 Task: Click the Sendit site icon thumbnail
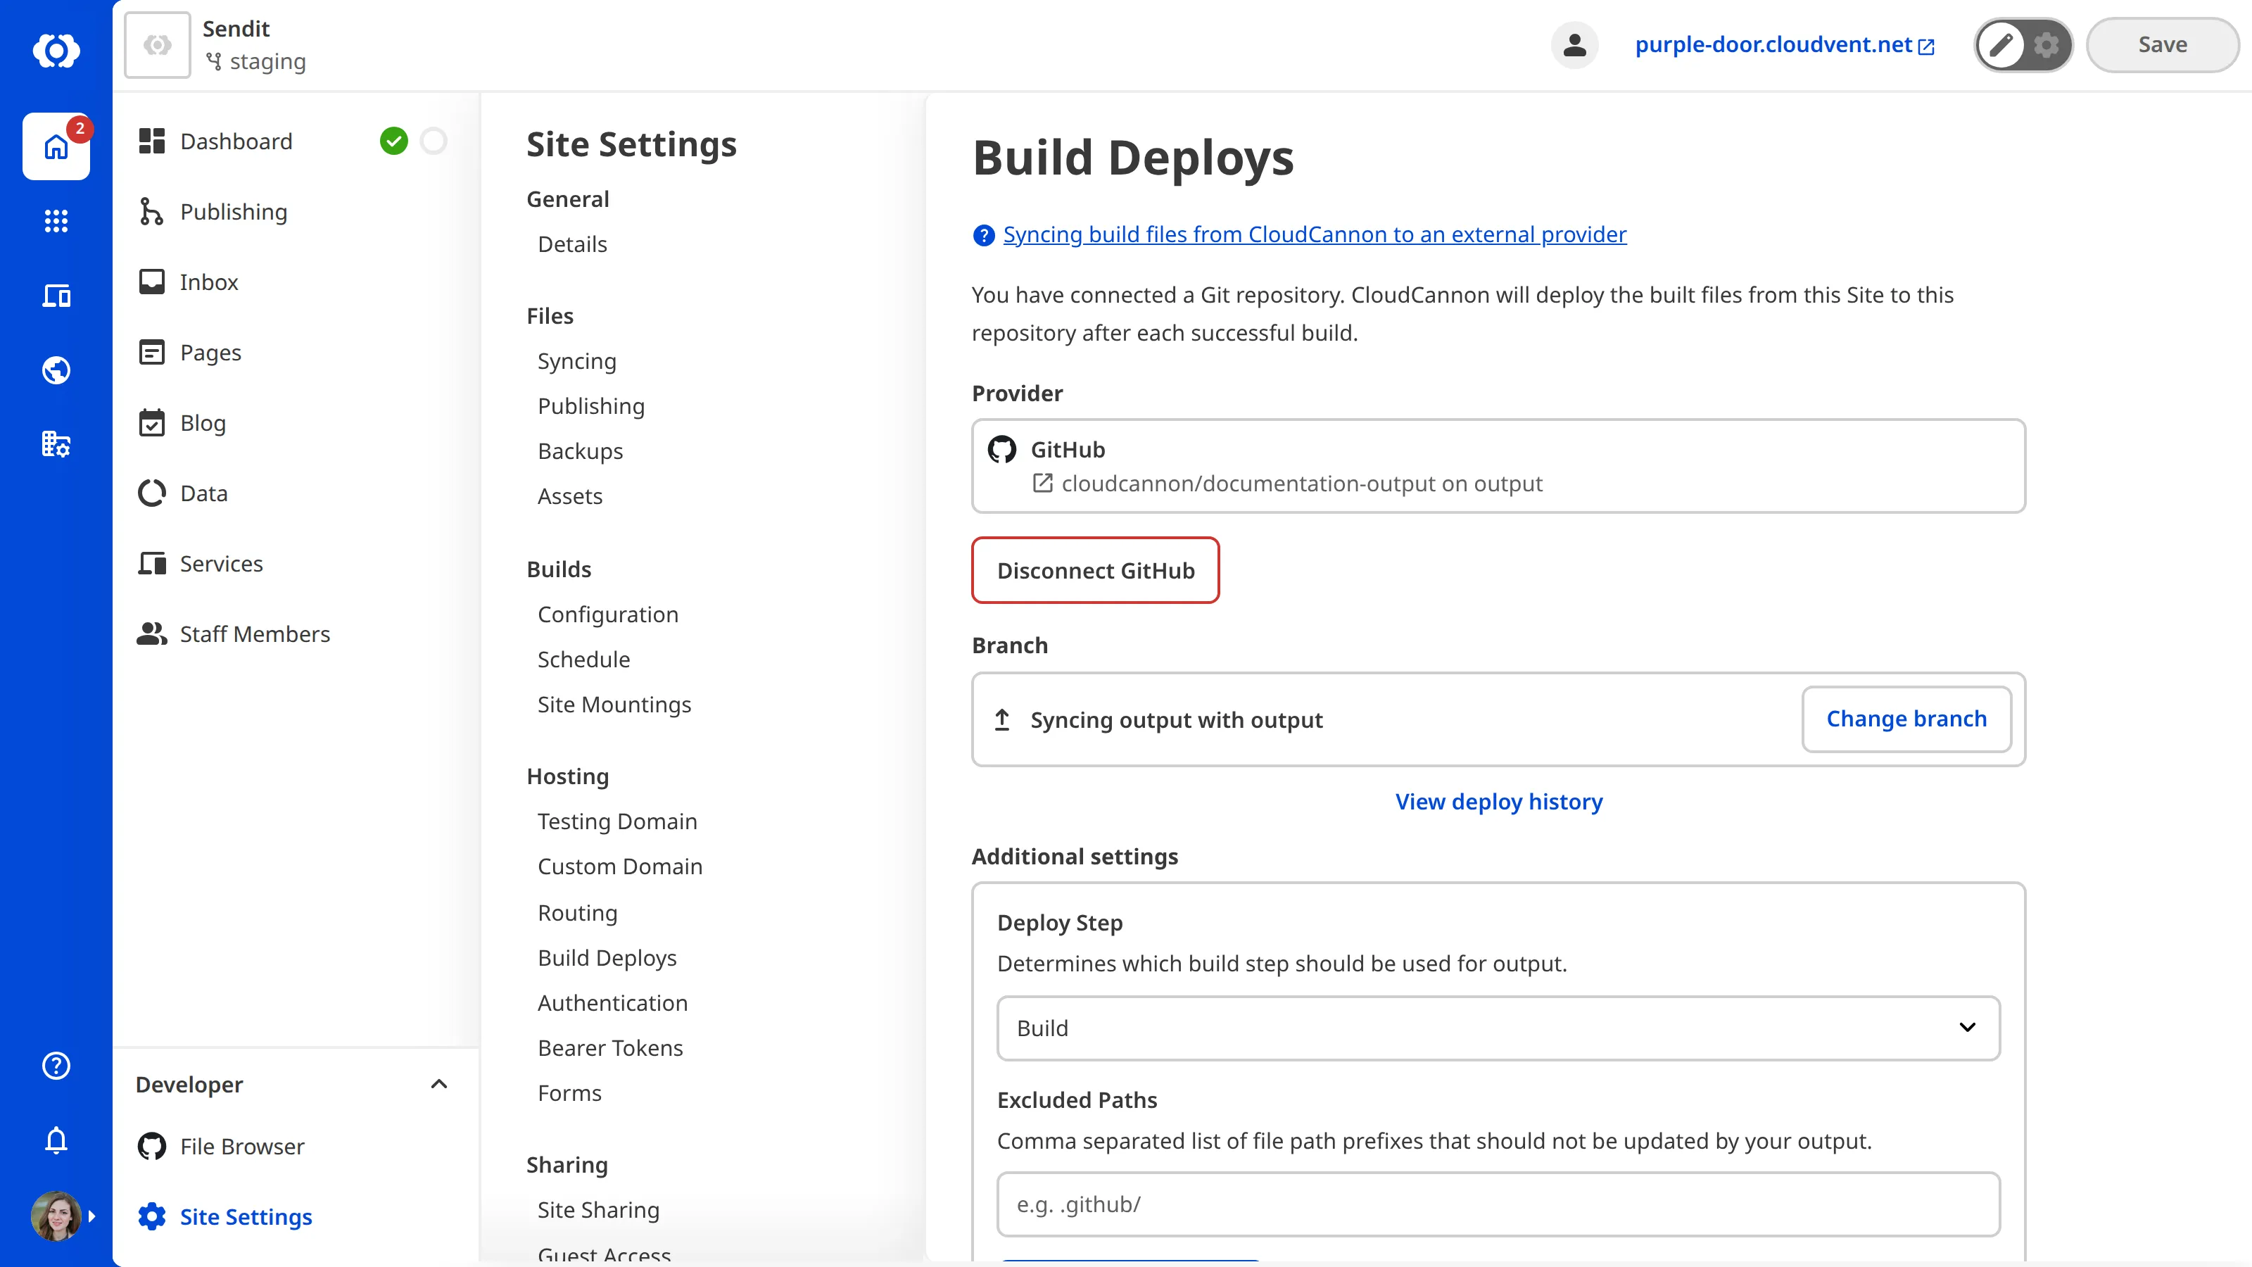coord(158,44)
